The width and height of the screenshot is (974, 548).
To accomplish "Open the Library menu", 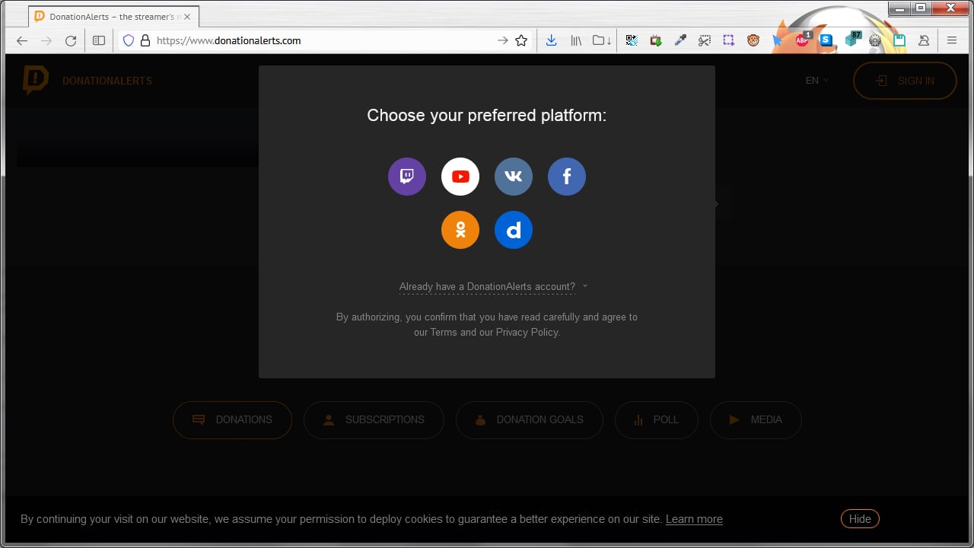I will (576, 41).
